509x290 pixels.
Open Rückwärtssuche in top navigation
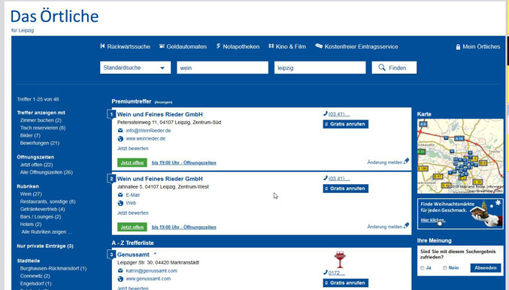click(126, 47)
